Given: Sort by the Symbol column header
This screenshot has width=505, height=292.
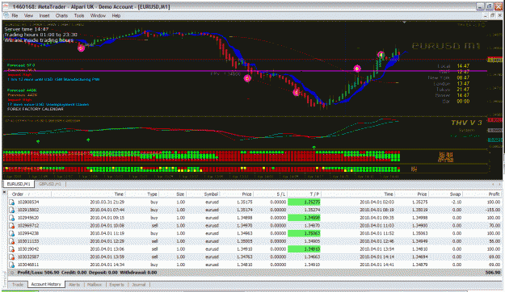Looking at the screenshot, I should click(x=211, y=194).
